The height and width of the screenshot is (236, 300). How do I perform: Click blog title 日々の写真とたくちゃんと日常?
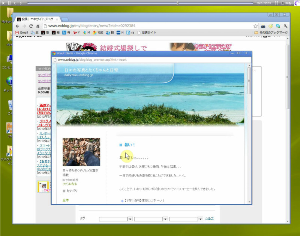[x=91, y=70]
